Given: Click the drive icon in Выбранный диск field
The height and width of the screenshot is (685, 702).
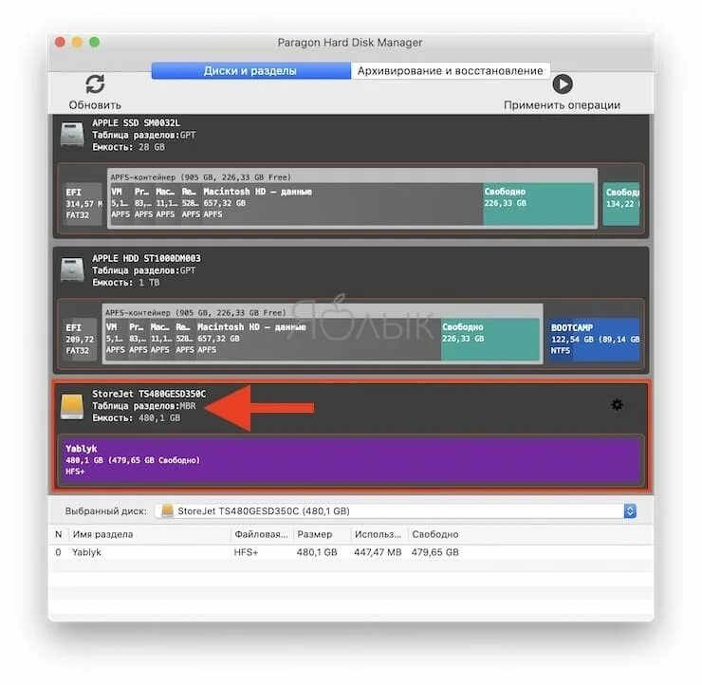Looking at the screenshot, I should tap(168, 510).
